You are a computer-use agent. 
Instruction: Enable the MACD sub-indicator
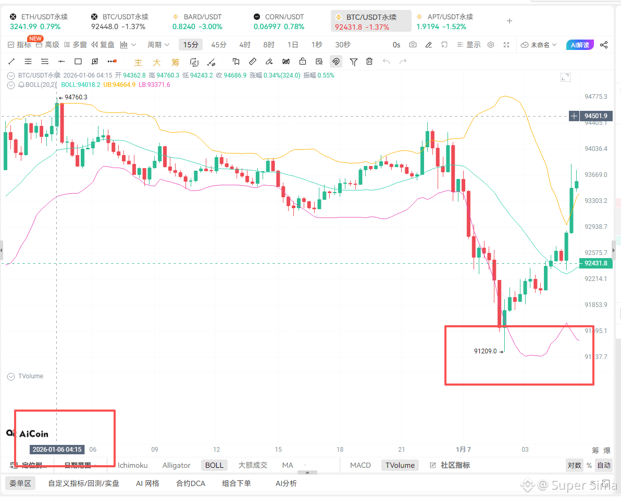click(x=361, y=466)
